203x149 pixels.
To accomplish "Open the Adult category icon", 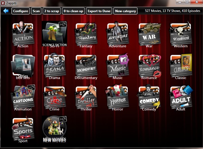I will point(181,97).
